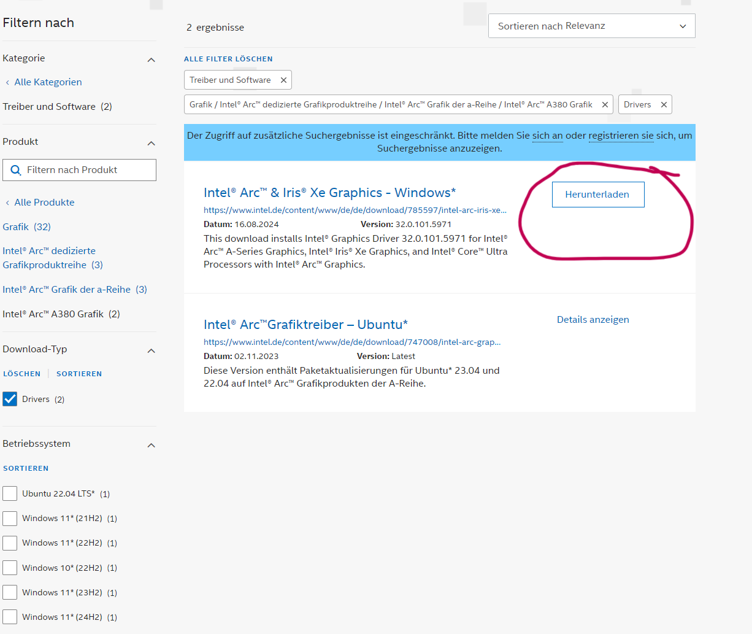Open the 'Sortieren nach Relevanz' dropdown

(x=592, y=26)
